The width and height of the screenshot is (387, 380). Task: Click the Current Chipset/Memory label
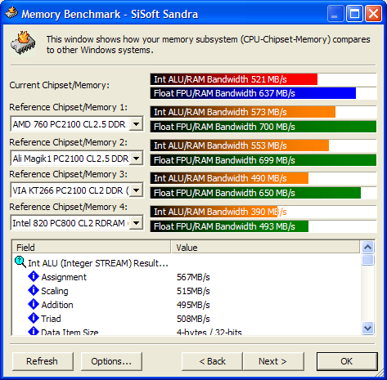tap(60, 85)
